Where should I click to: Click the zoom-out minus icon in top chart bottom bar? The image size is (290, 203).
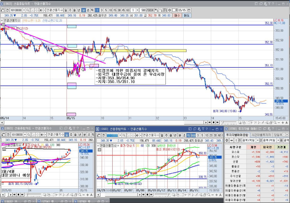279,122
